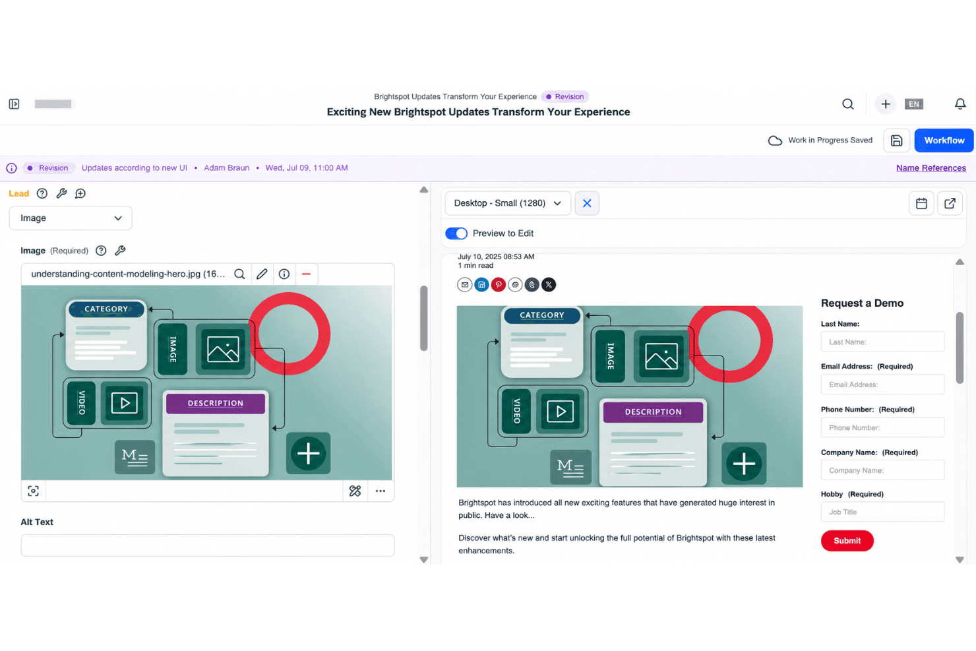This screenshot has width=976, height=651.
Task: Click the plus button to create content
Action: point(886,104)
